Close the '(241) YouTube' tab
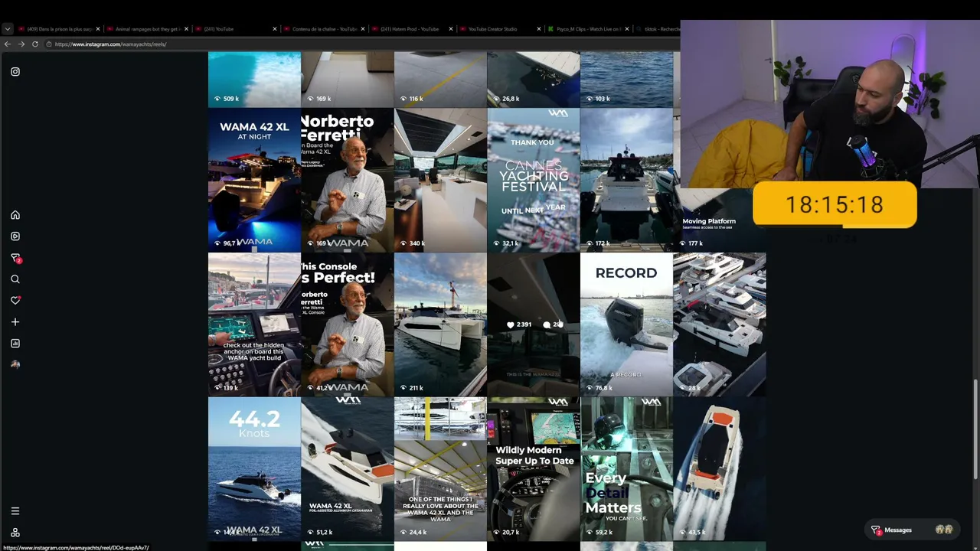The width and height of the screenshot is (980, 551). (x=275, y=29)
